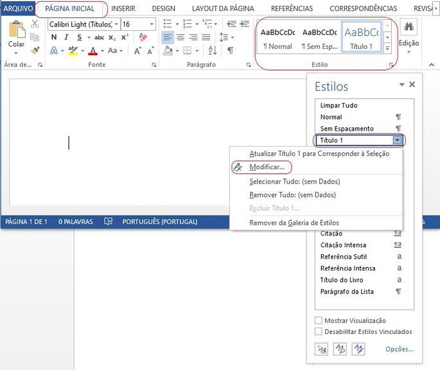The height and width of the screenshot is (370, 440).
Task: Open the font name dropdown
Action: [x=116, y=24]
